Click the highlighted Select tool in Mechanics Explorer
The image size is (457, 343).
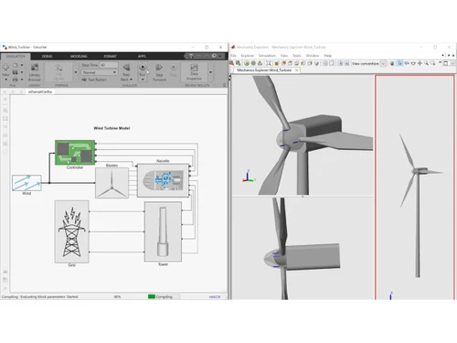coord(400,63)
